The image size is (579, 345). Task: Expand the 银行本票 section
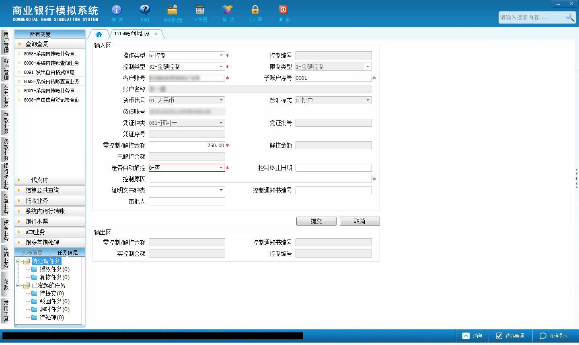(x=50, y=221)
